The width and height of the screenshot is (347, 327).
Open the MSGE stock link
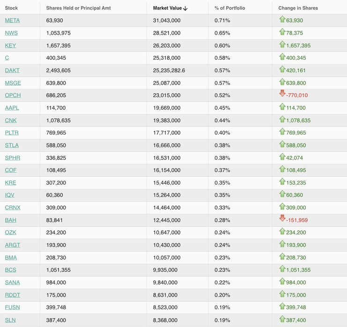tap(13, 83)
